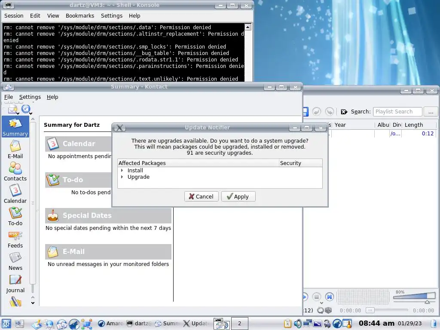Screen dimensions: 440x330
Task: Open Journal component in Kontact sidebar
Action: [15, 284]
